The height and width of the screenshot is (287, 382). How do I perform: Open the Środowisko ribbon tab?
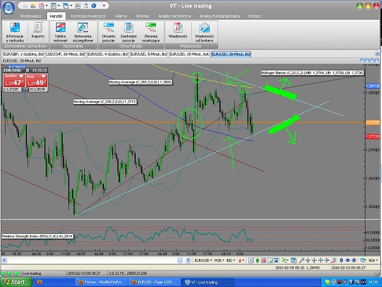(31, 16)
